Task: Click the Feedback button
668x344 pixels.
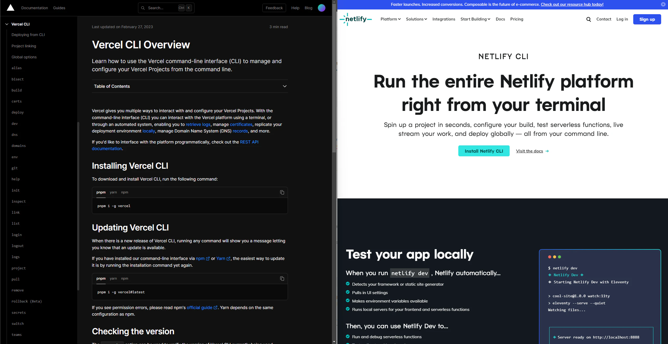Action: pos(274,8)
